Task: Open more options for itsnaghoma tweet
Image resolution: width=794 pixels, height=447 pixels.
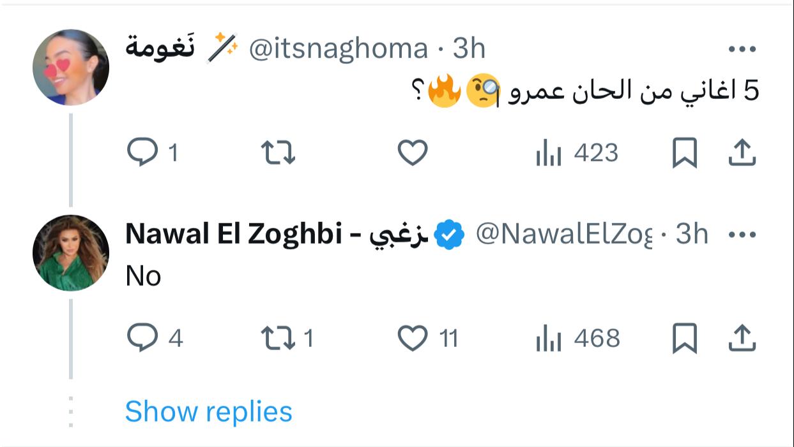Action: [742, 49]
